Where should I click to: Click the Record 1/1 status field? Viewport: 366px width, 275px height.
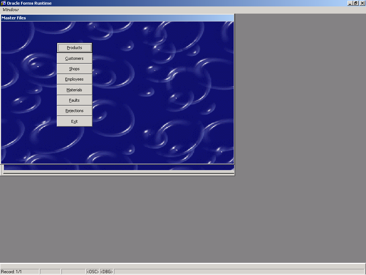click(20, 272)
